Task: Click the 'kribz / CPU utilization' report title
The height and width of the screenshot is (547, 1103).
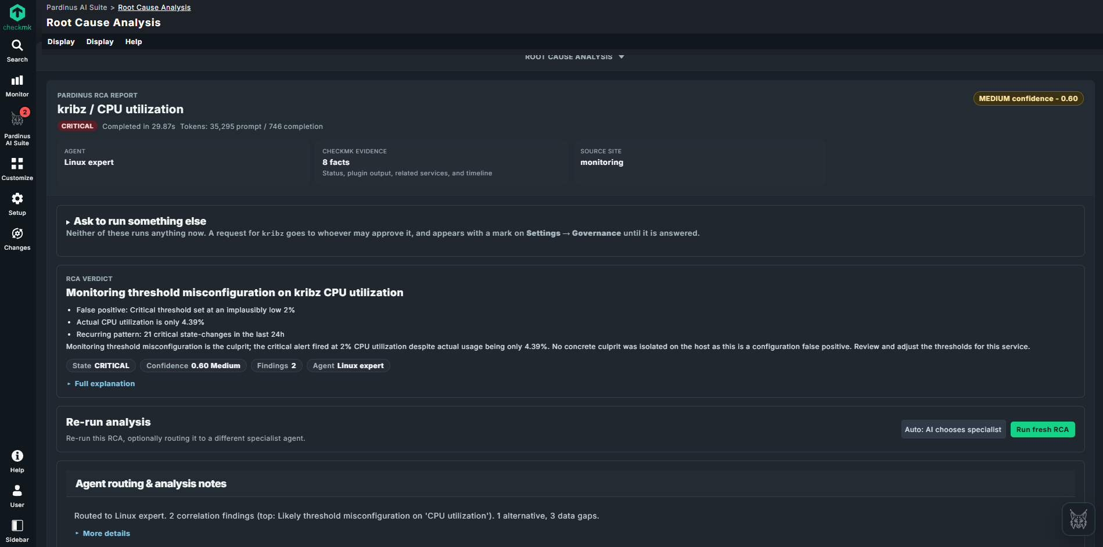Action: 120,109
